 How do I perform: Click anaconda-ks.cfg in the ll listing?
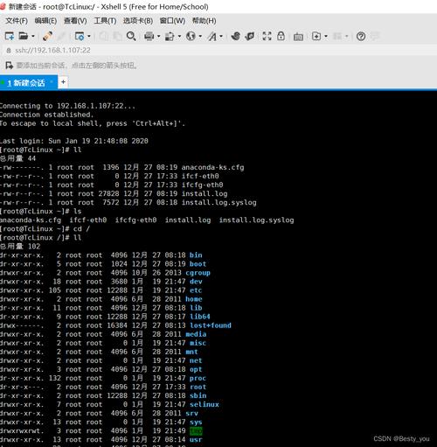coord(213,167)
